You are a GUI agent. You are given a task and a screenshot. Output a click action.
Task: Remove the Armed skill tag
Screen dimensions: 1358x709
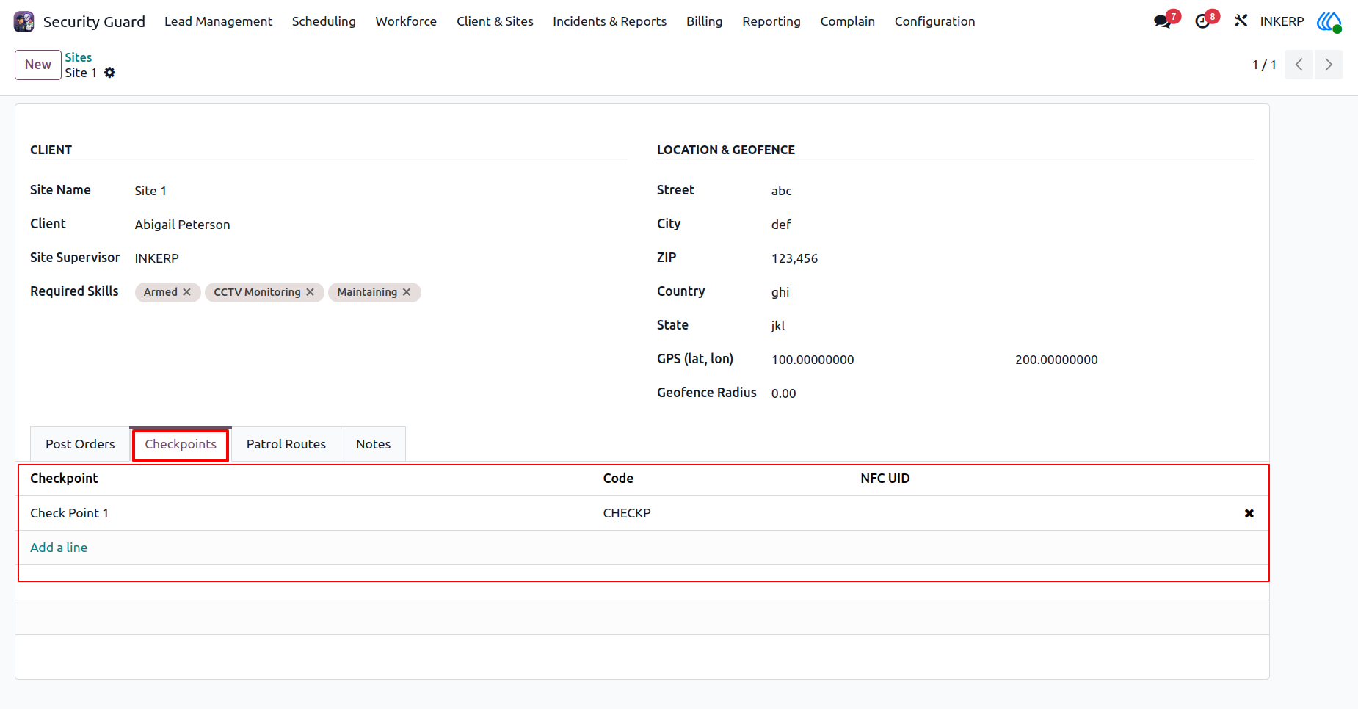tap(186, 292)
